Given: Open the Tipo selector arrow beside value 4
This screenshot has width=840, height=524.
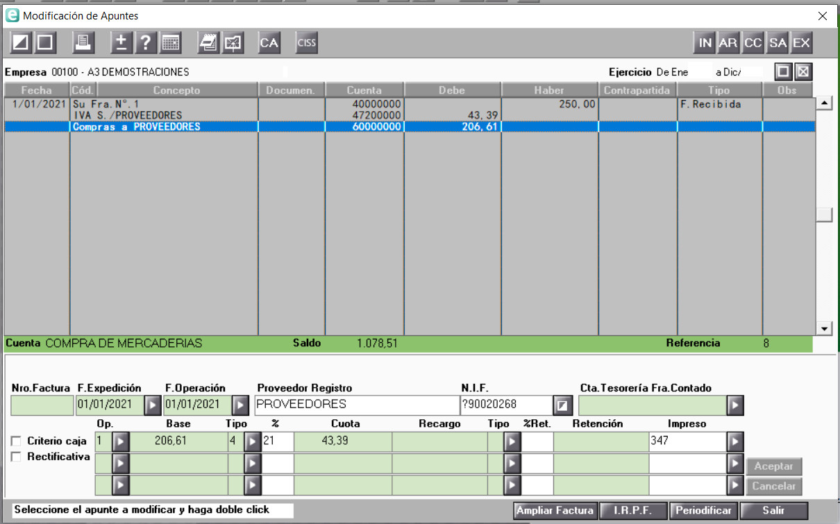Looking at the screenshot, I should 252,441.
